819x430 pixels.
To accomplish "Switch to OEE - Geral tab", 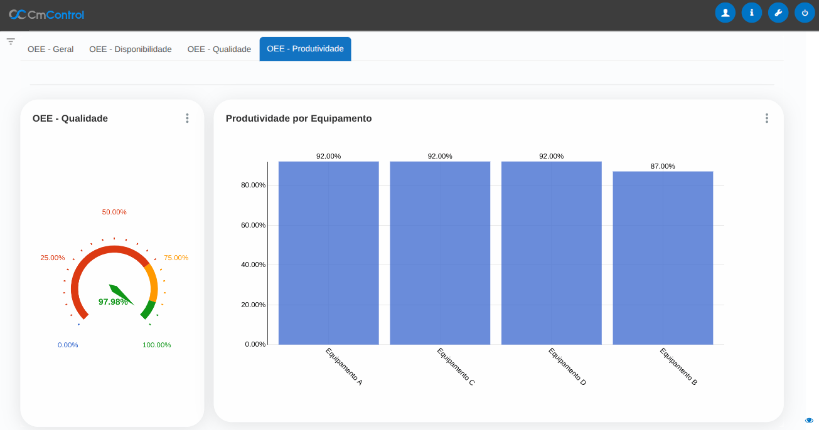I will [50, 49].
